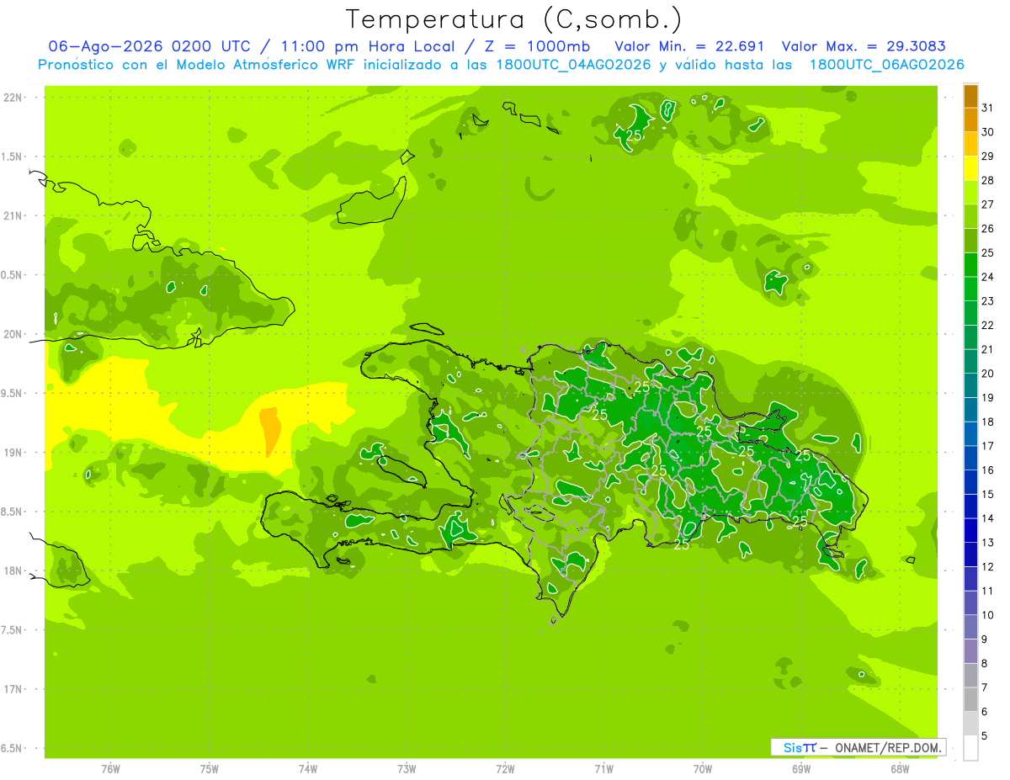This screenshot has height=780, width=1010.
Task: Click the '27' value on the colorbar
Action: tap(988, 204)
